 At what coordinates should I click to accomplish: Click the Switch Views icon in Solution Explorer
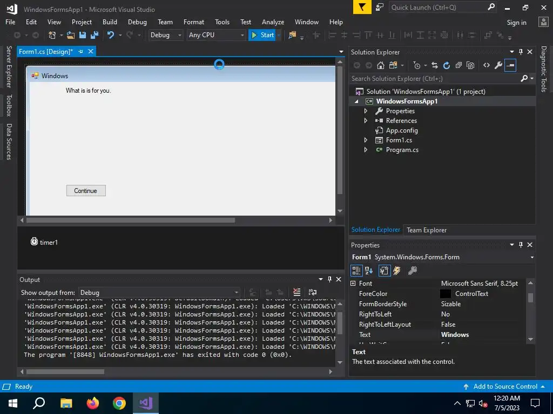(x=393, y=65)
